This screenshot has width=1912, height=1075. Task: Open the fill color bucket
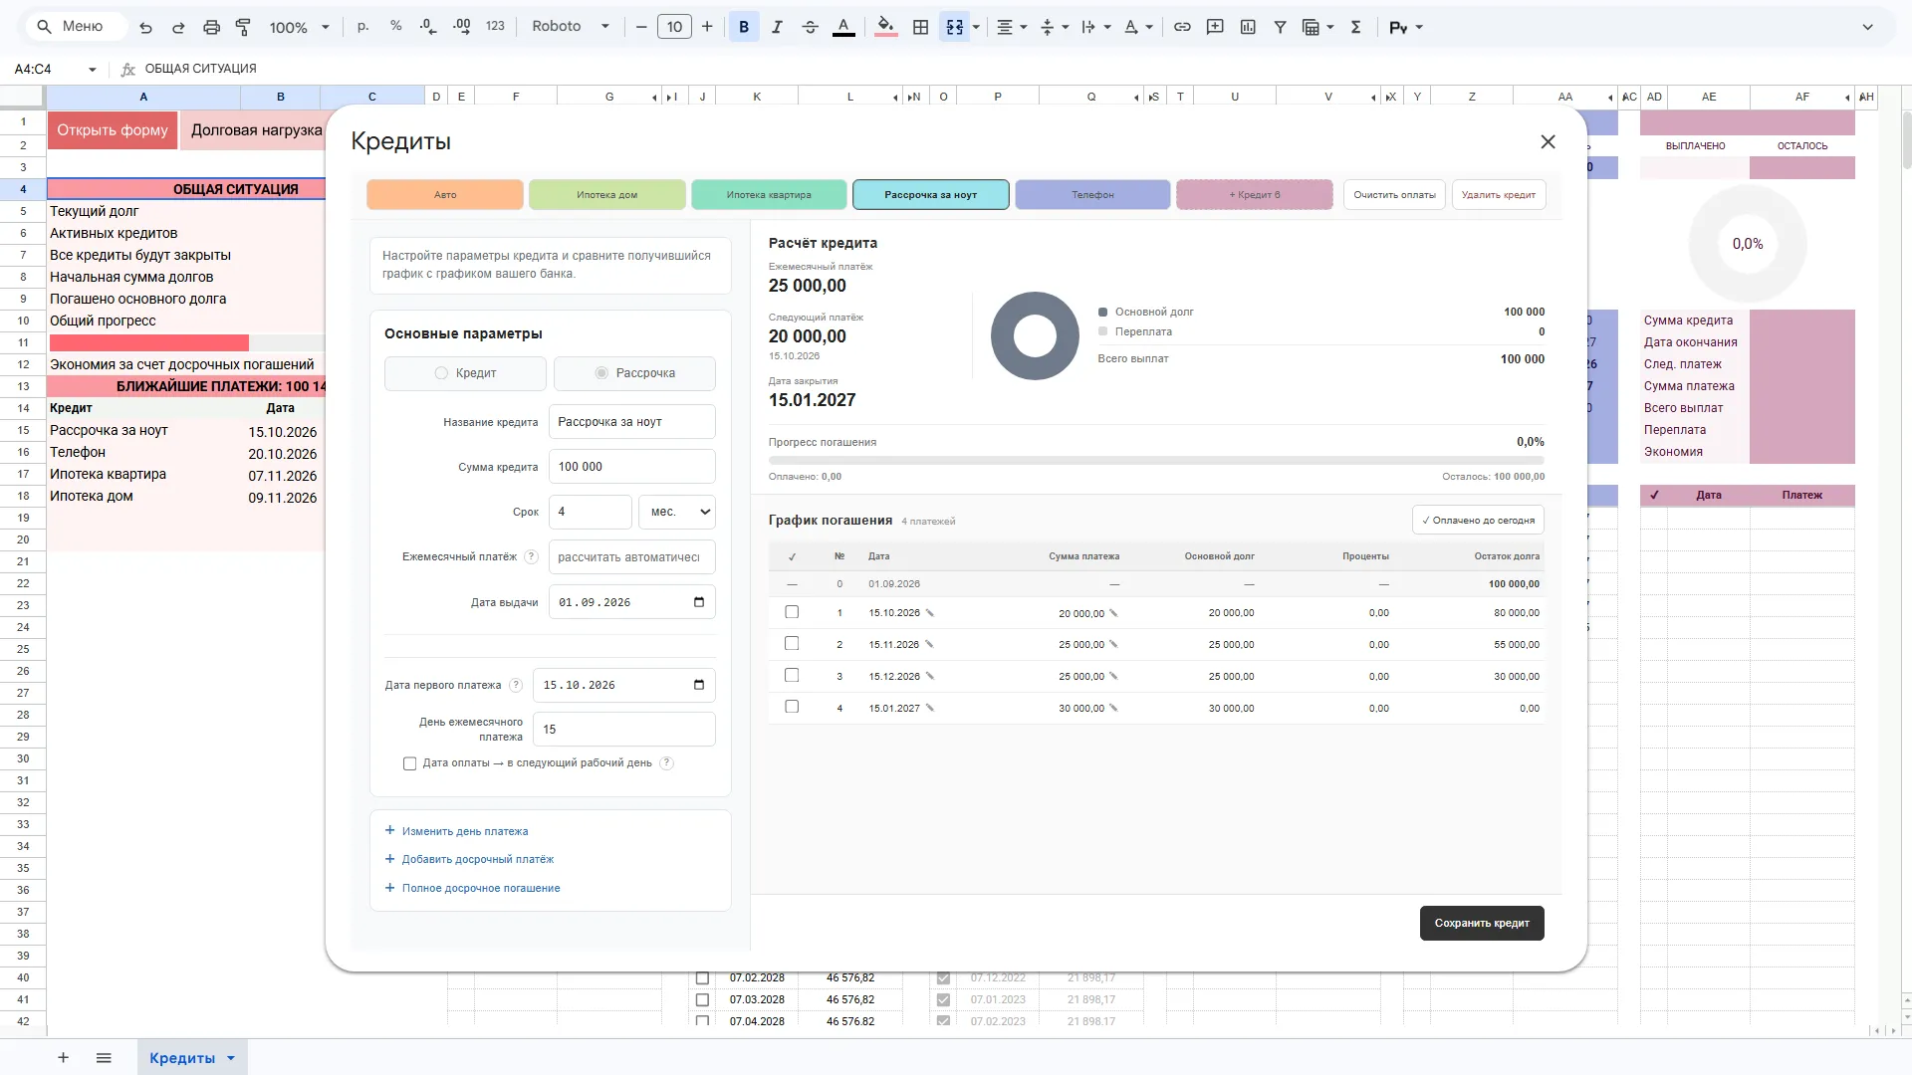(x=885, y=27)
